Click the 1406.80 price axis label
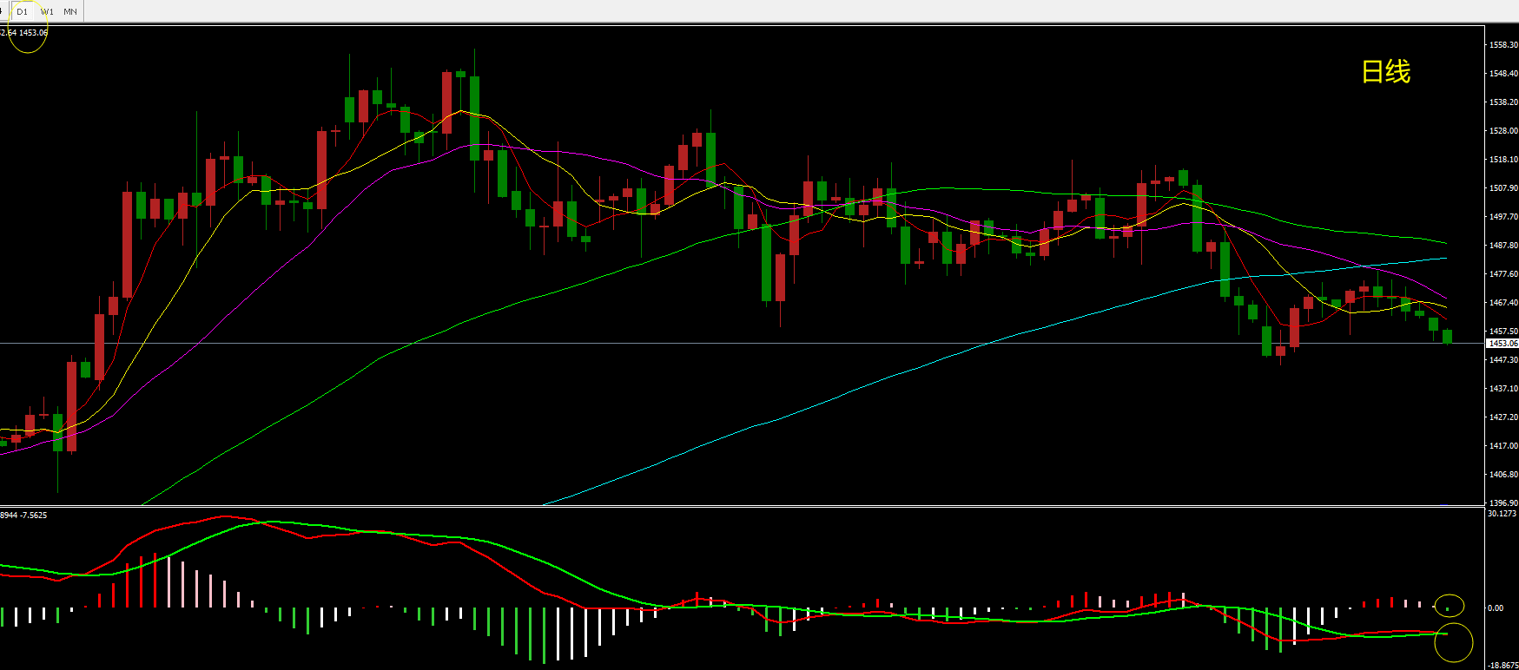The height and width of the screenshot is (670, 1519). [1503, 474]
